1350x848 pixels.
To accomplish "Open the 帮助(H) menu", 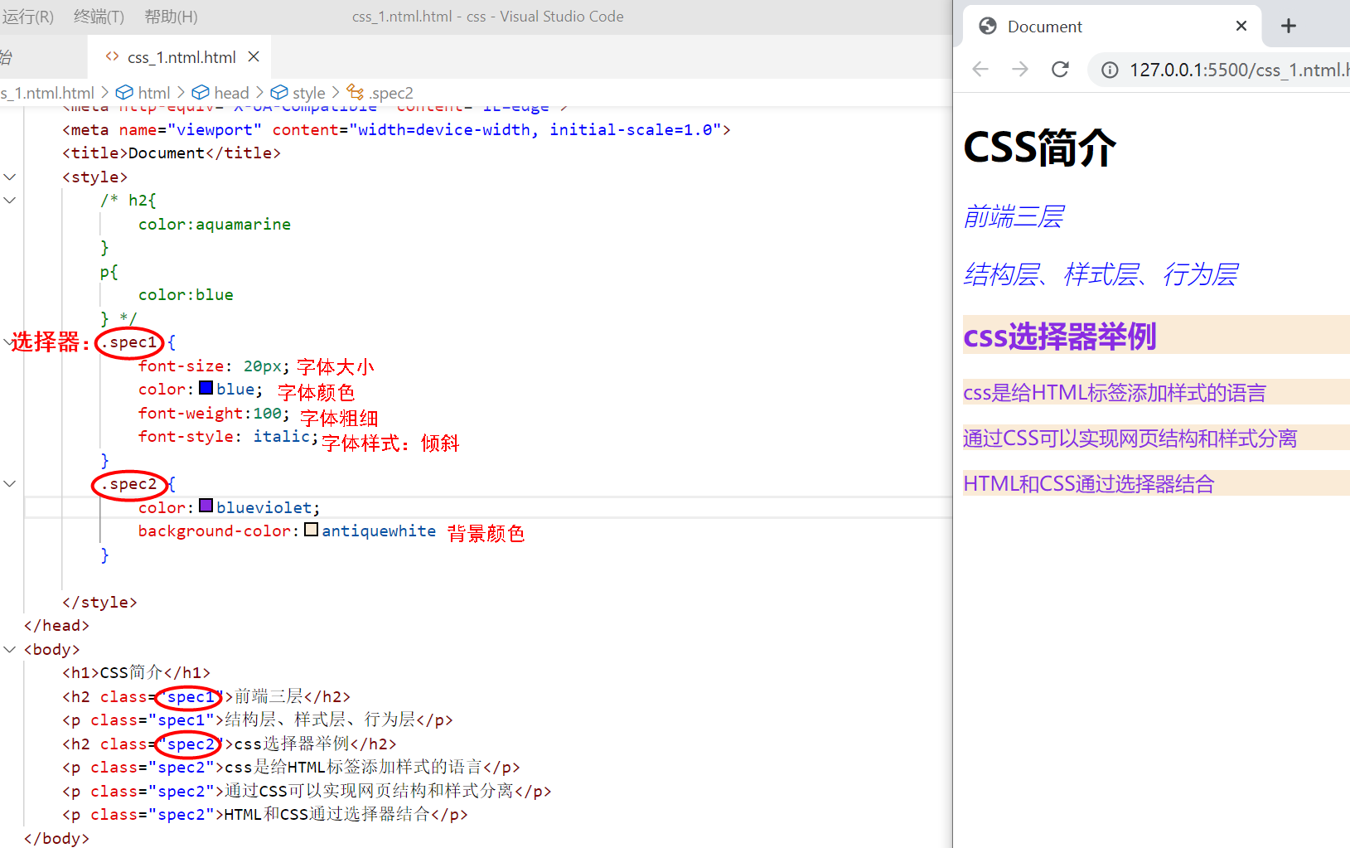I will (170, 16).
